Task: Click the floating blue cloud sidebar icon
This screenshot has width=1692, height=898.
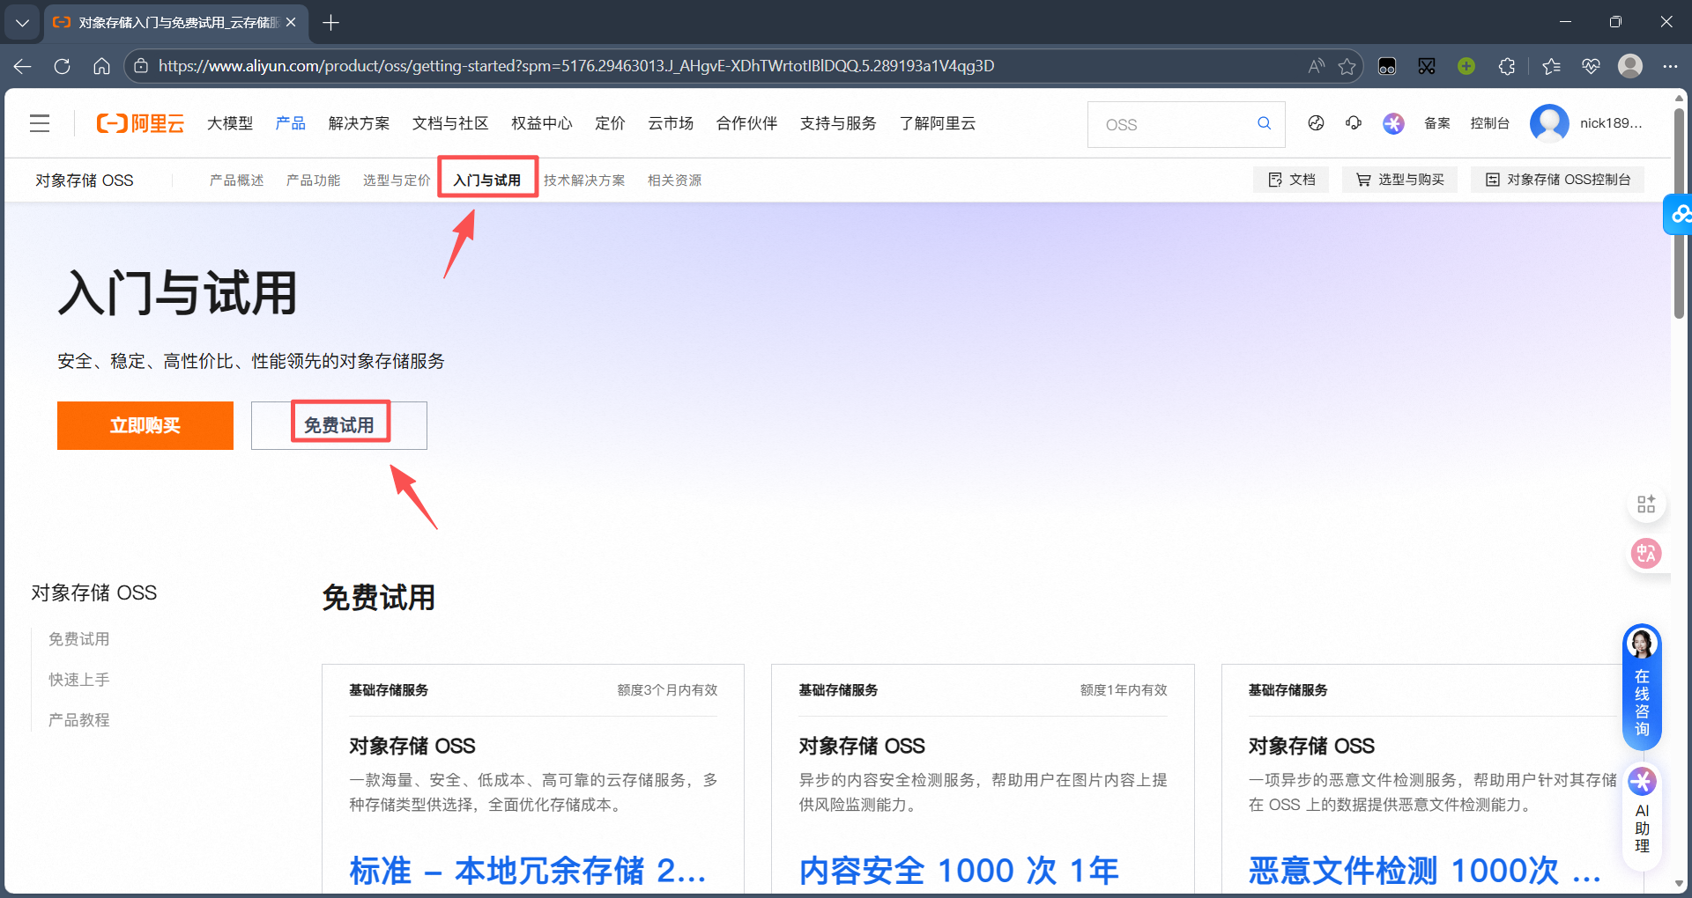Action: 1680,214
